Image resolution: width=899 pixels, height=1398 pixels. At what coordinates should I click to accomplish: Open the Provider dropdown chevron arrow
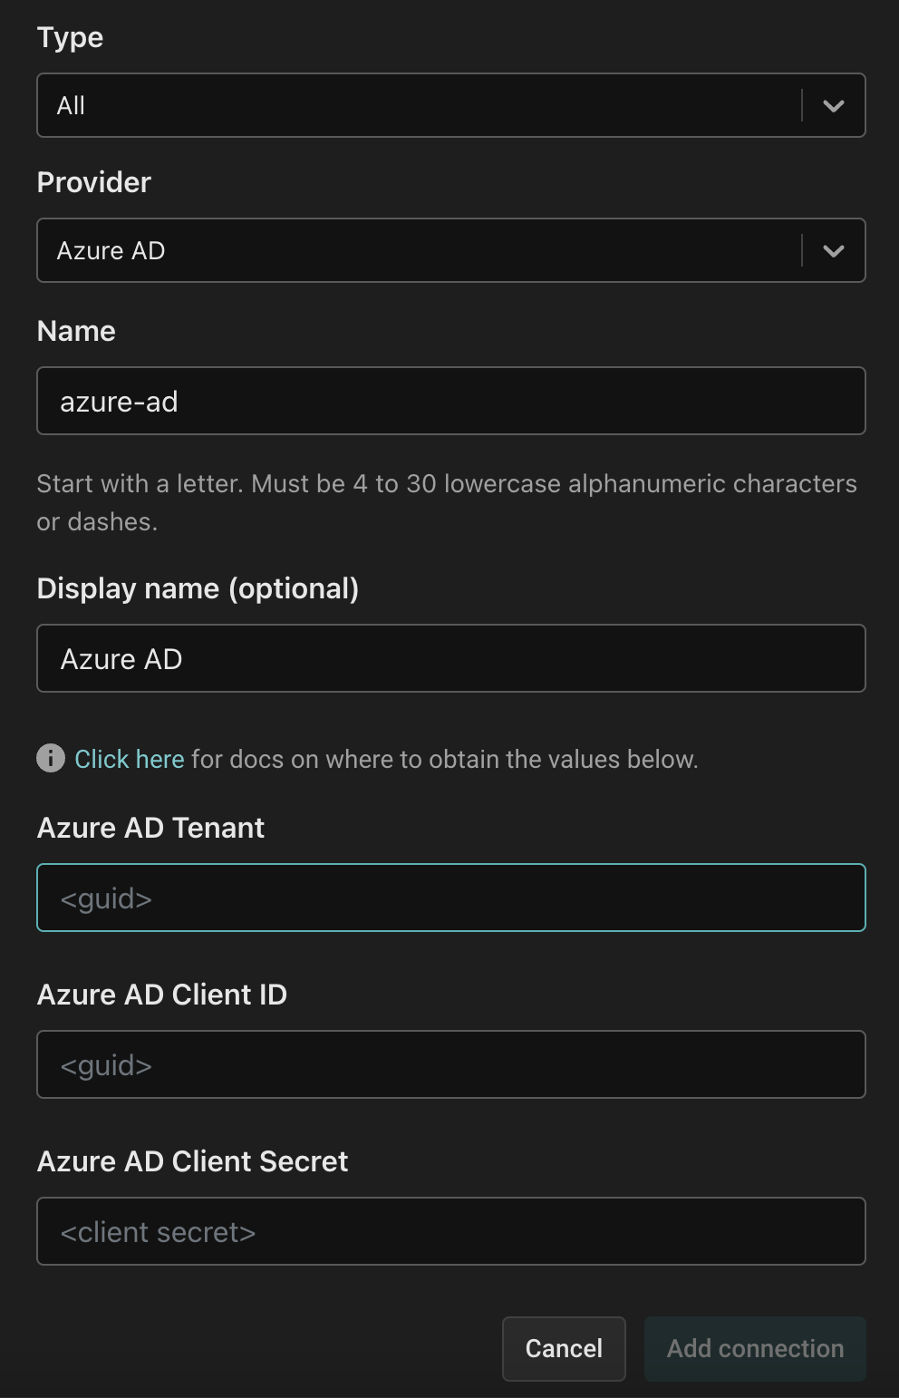tap(833, 250)
